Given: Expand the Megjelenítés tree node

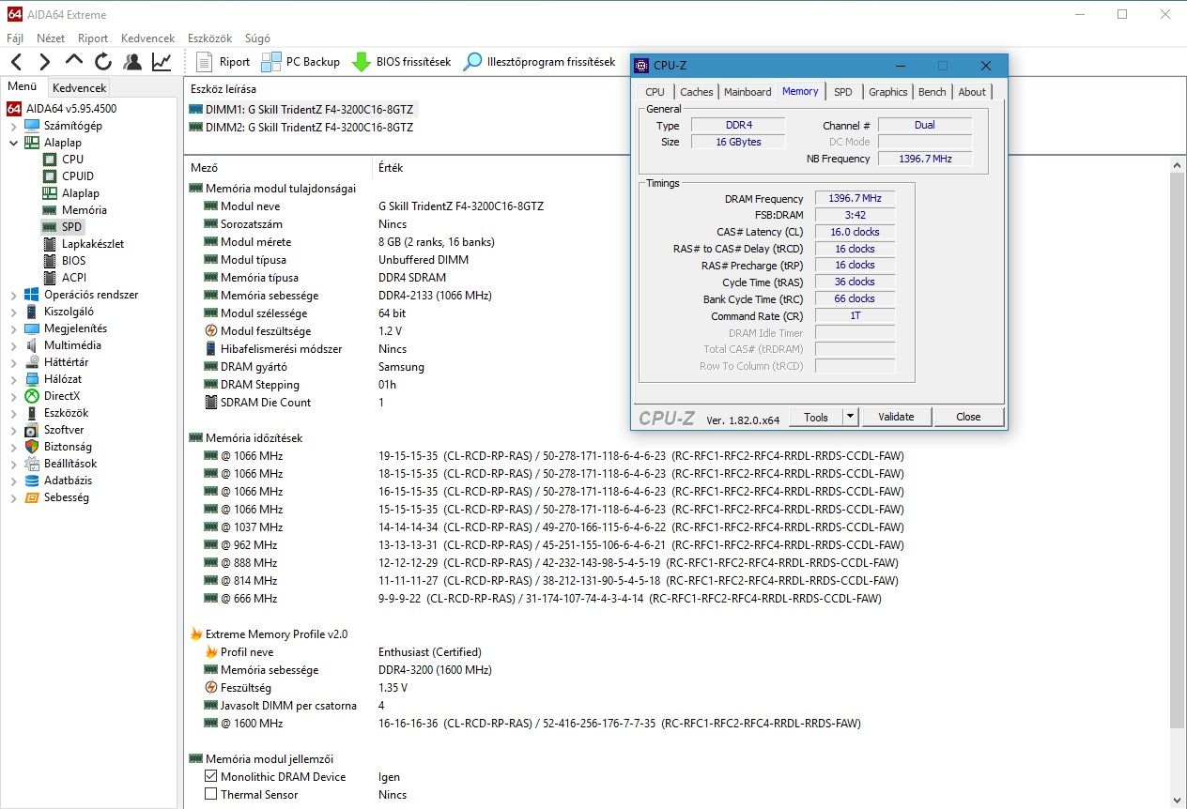Looking at the screenshot, I should [x=13, y=328].
